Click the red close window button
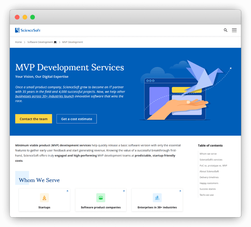 pyautogui.click(x=17, y=17)
